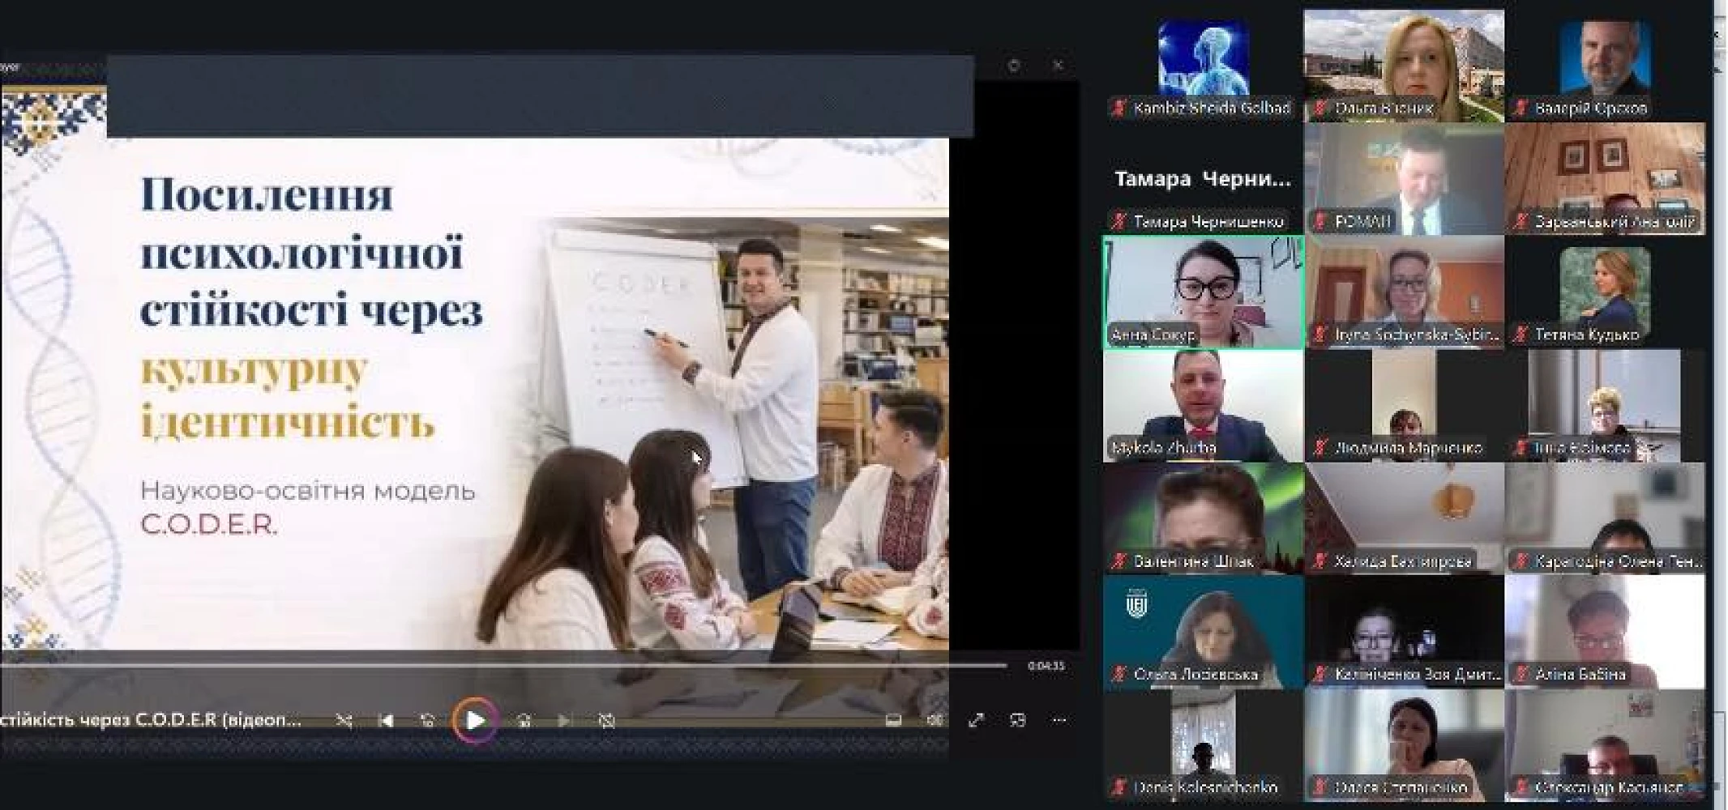Click the muted mic icon beside Kambiz Sheida Golbad

[1119, 108]
